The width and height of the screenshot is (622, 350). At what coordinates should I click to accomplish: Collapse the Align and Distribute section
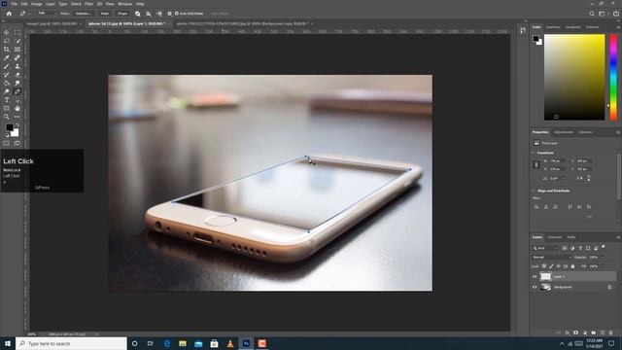[534, 191]
